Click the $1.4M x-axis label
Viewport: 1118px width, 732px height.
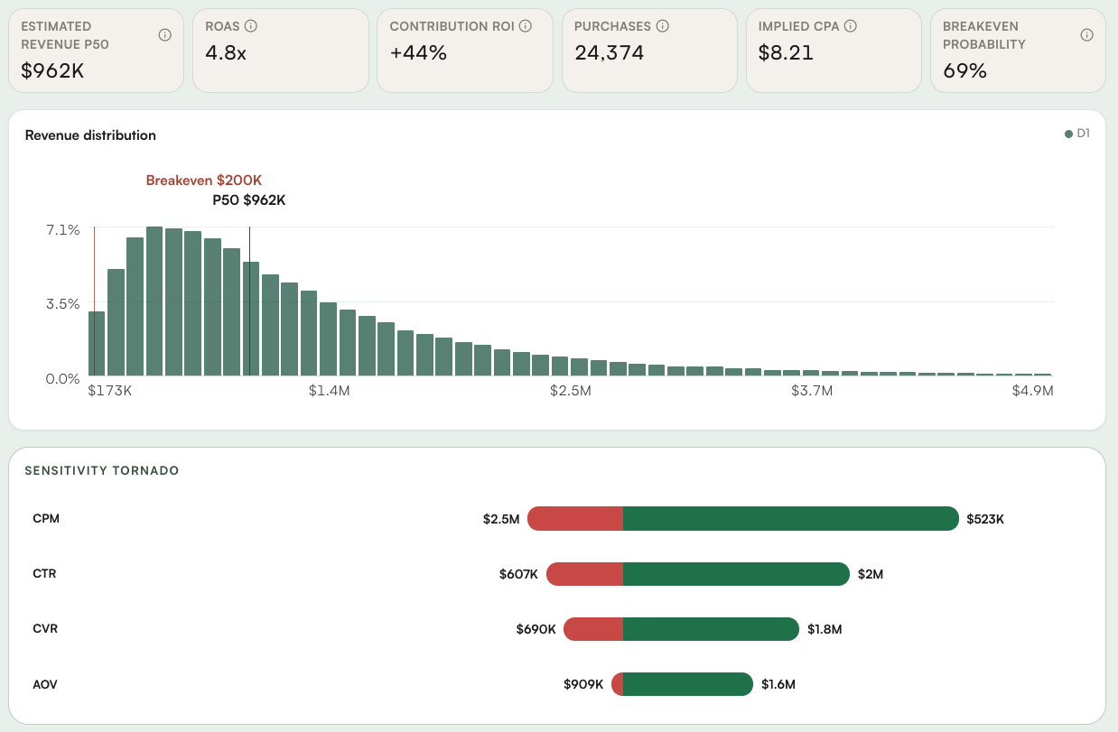(x=329, y=391)
